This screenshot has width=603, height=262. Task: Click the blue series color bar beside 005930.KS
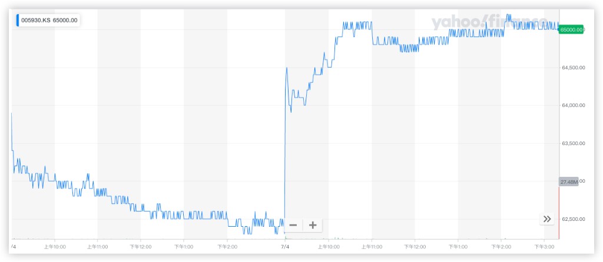tap(18, 20)
